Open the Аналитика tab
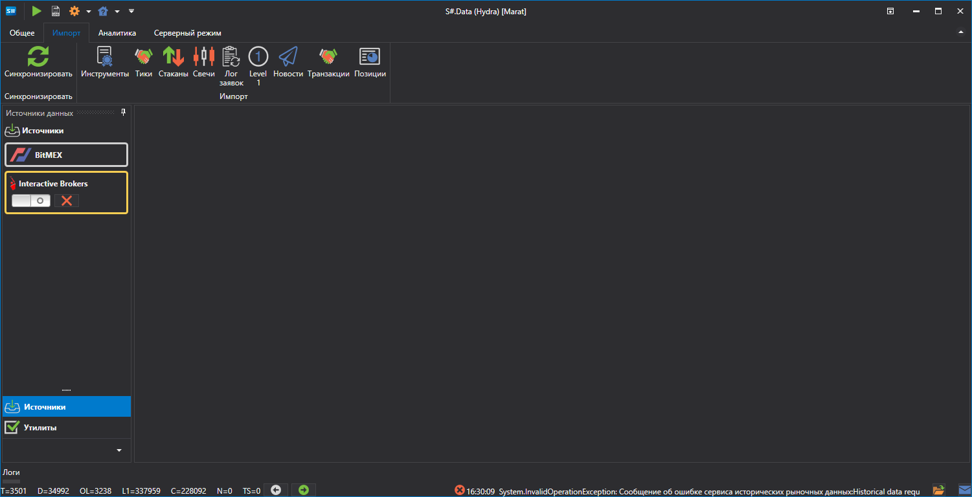The height and width of the screenshot is (497, 972). pyautogui.click(x=117, y=33)
